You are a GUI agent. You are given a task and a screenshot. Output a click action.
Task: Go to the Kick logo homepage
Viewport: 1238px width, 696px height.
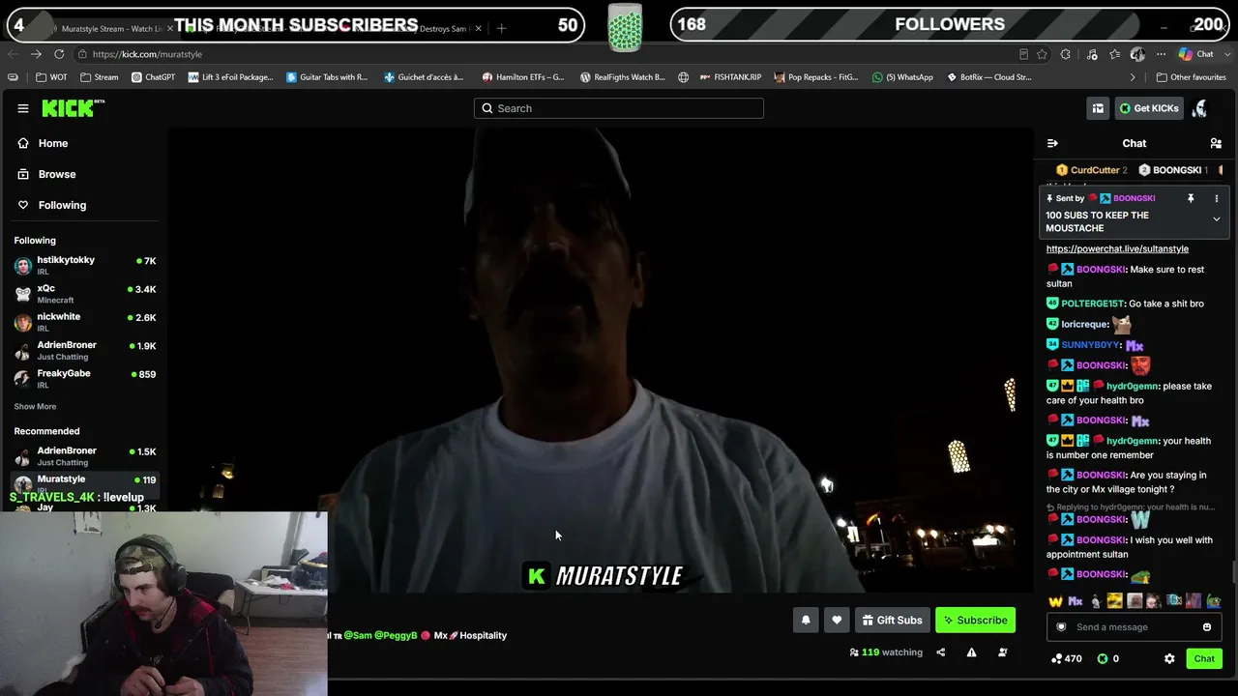tap(73, 108)
